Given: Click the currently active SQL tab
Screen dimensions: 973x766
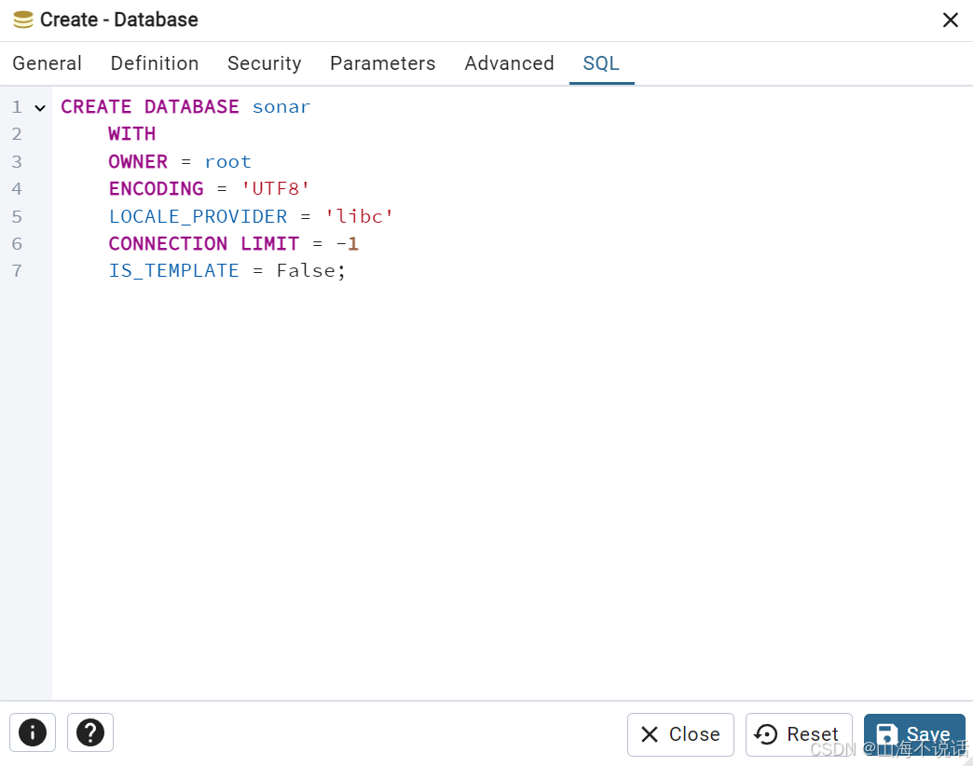Looking at the screenshot, I should [601, 63].
